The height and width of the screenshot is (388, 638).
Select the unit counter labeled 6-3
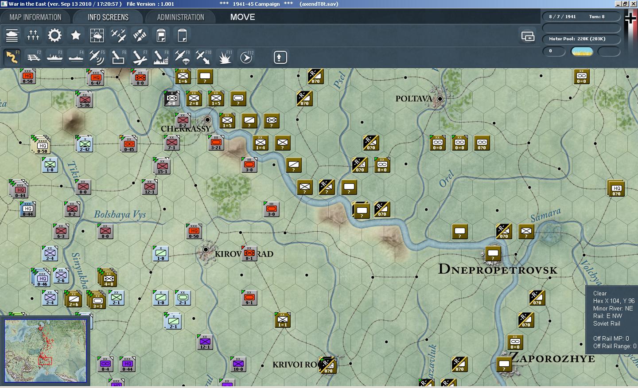click(x=61, y=231)
